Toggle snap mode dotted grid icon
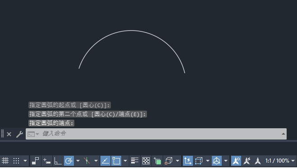The width and height of the screenshot is (297, 168). tap(16, 161)
